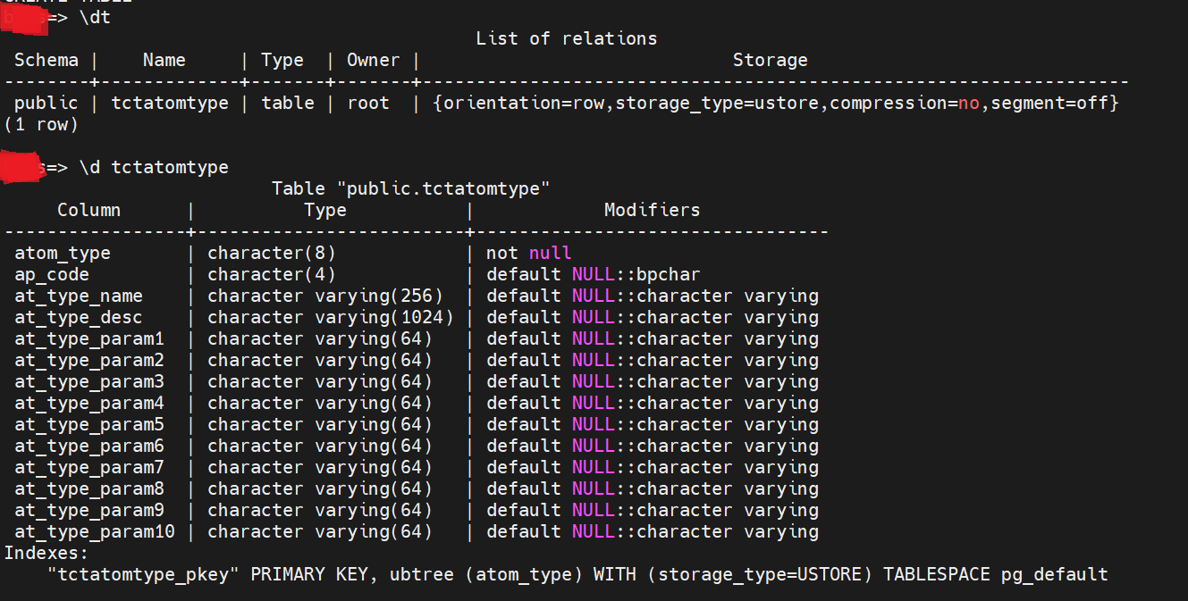Click the at_type_param5 row name
Image resolution: width=1188 pixels, height=601 pixels.
89,424
